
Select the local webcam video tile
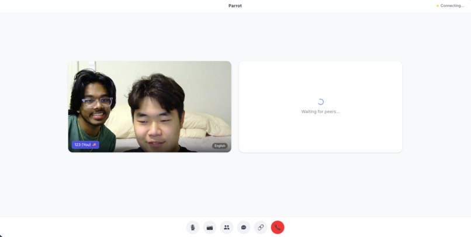pos(150,107)
